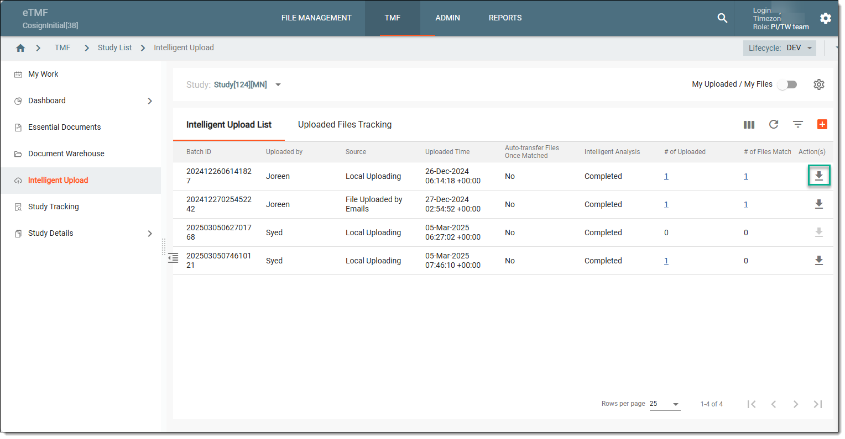Click My Work calendar icon

pos(18,75)
